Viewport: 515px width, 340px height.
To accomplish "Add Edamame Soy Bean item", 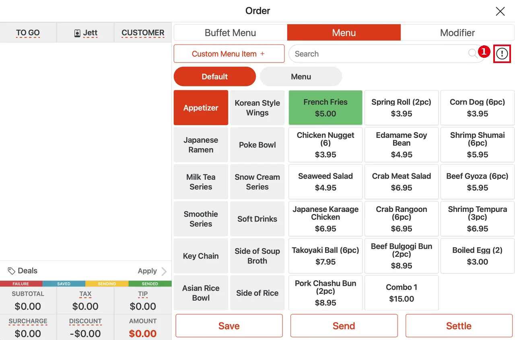I will (402, 145).
